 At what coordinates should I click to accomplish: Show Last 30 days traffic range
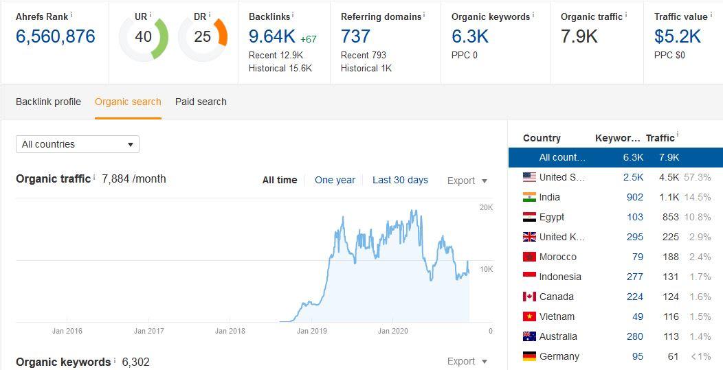pyautogui.click(x=400, y=180)
